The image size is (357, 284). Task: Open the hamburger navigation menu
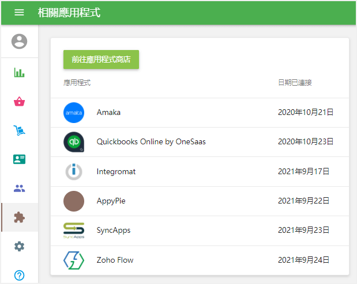point(19,12)
